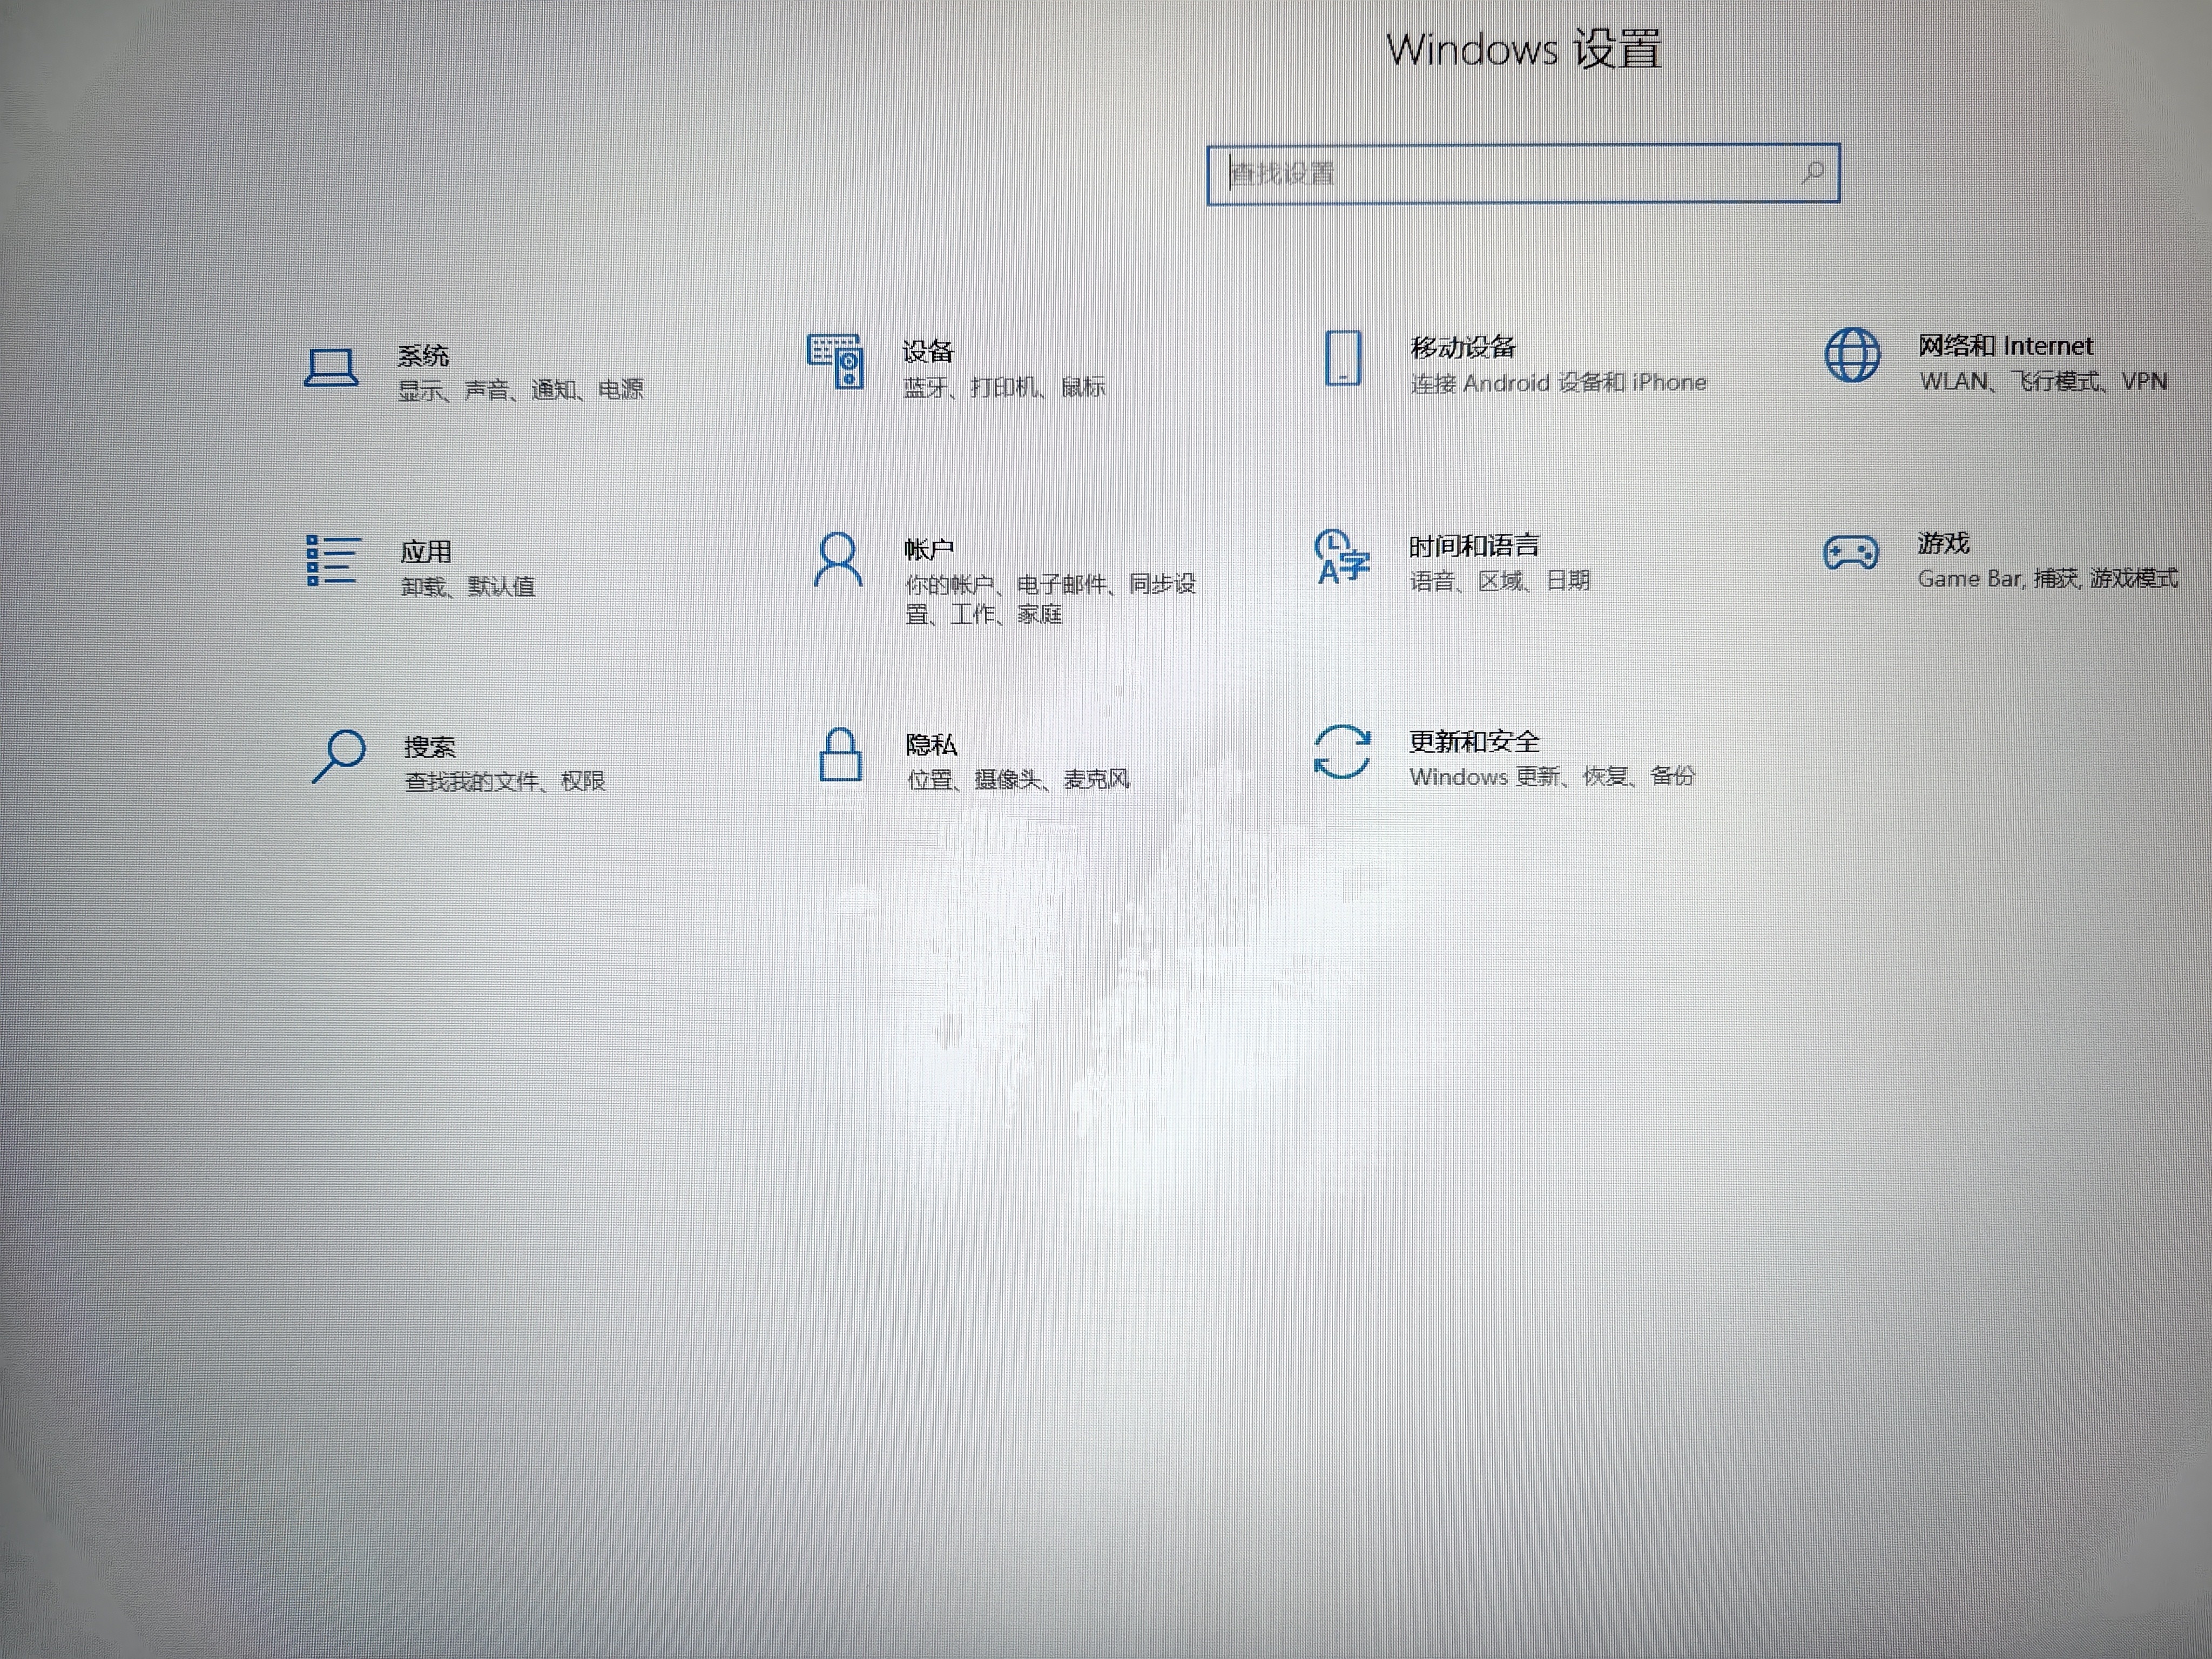The height and width of the screenshot is (1659, 2212).
Task: Click the text WLAN、飞行模式、VPN
Action: (2043, 381)
